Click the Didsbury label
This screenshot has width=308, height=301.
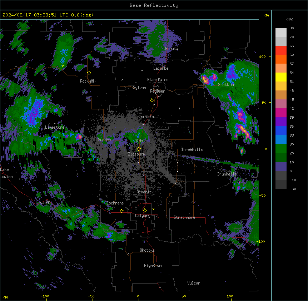[137, 154]
